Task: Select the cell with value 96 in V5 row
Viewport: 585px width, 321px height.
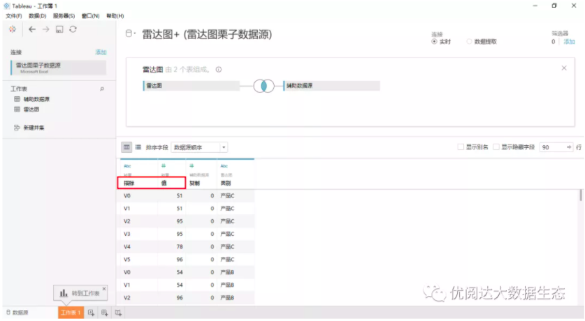Action: point(172,259)
